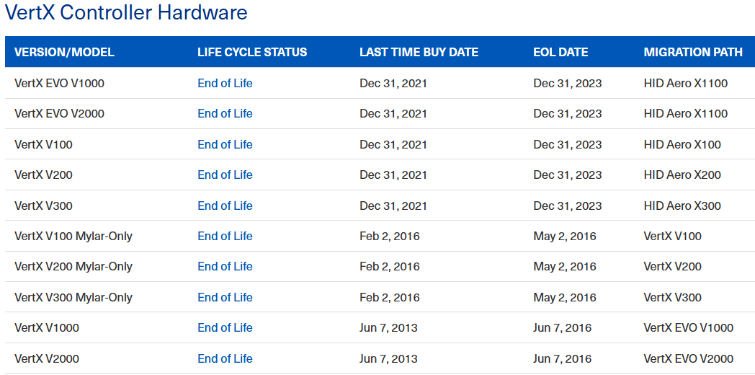Click End of Life for V100 Mylar-Only
Viewport: 755px width, 375px height.
[225, 237]
